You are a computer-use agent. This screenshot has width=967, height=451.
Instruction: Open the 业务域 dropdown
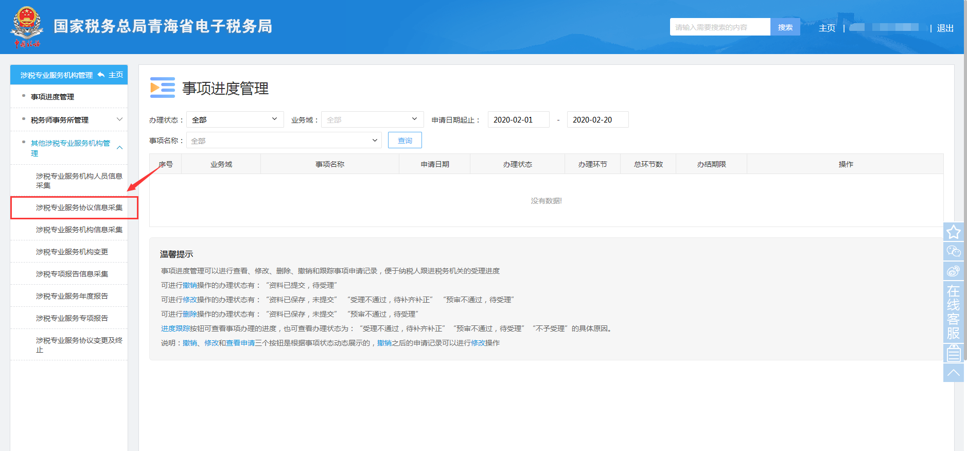(372, 120)
